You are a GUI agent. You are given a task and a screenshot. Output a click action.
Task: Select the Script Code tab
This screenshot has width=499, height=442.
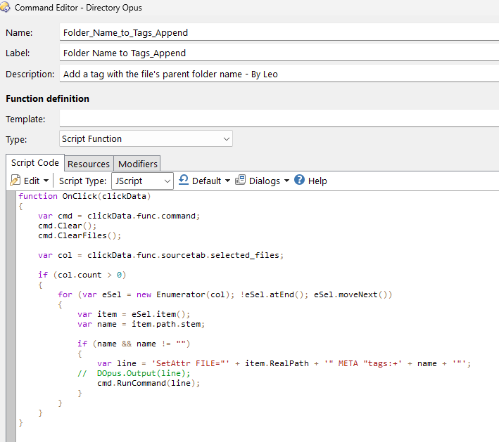pyautogui.click(x=34, y=163)
